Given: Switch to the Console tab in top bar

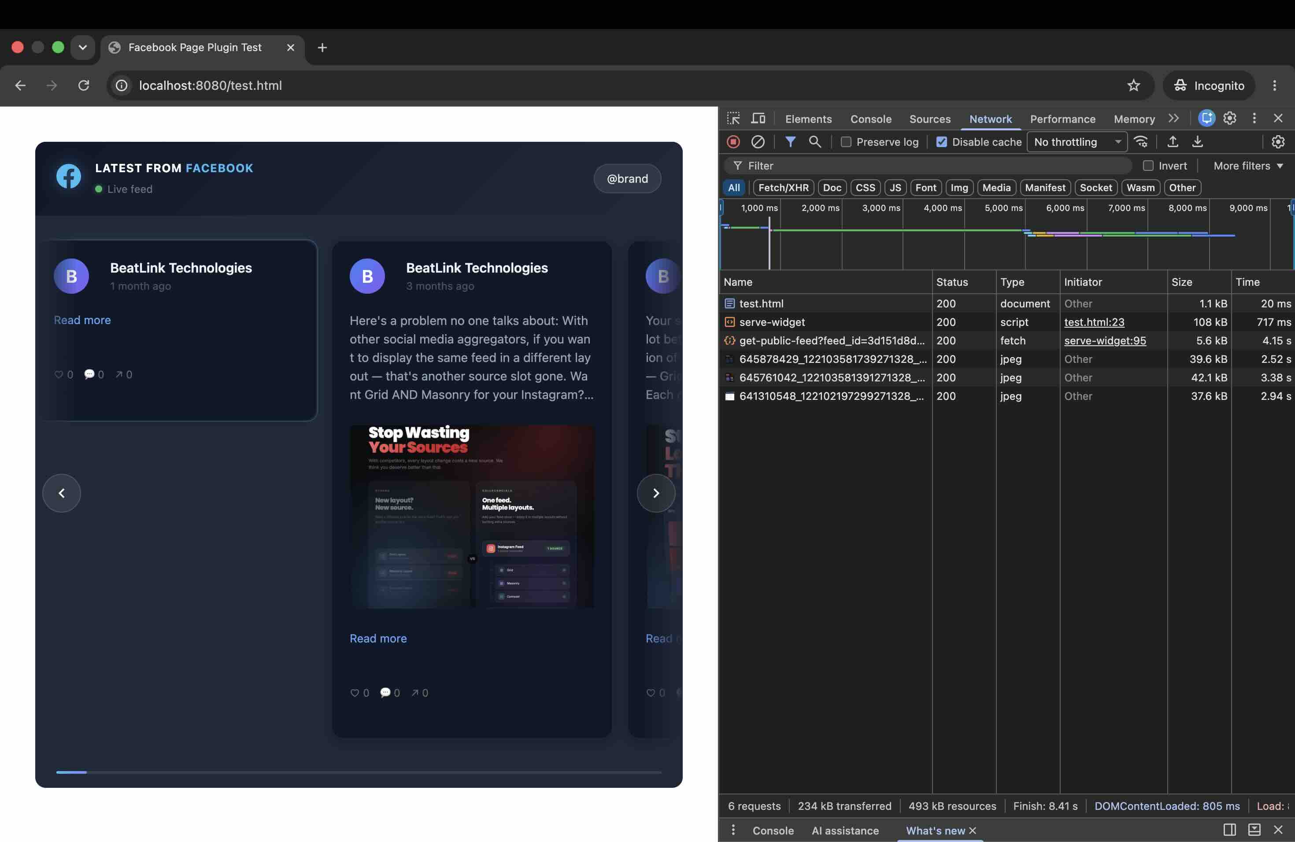Looking at the screenshot, I should tap(870, 119).
